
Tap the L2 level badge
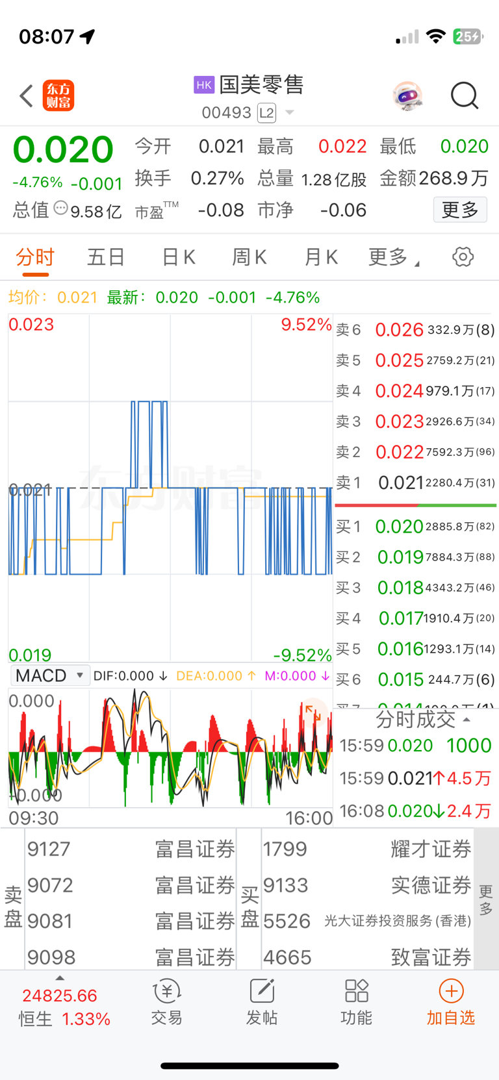point(266,113)
